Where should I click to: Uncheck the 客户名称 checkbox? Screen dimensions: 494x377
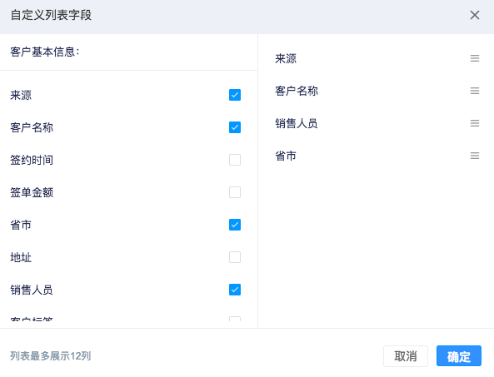pos(235,127)
